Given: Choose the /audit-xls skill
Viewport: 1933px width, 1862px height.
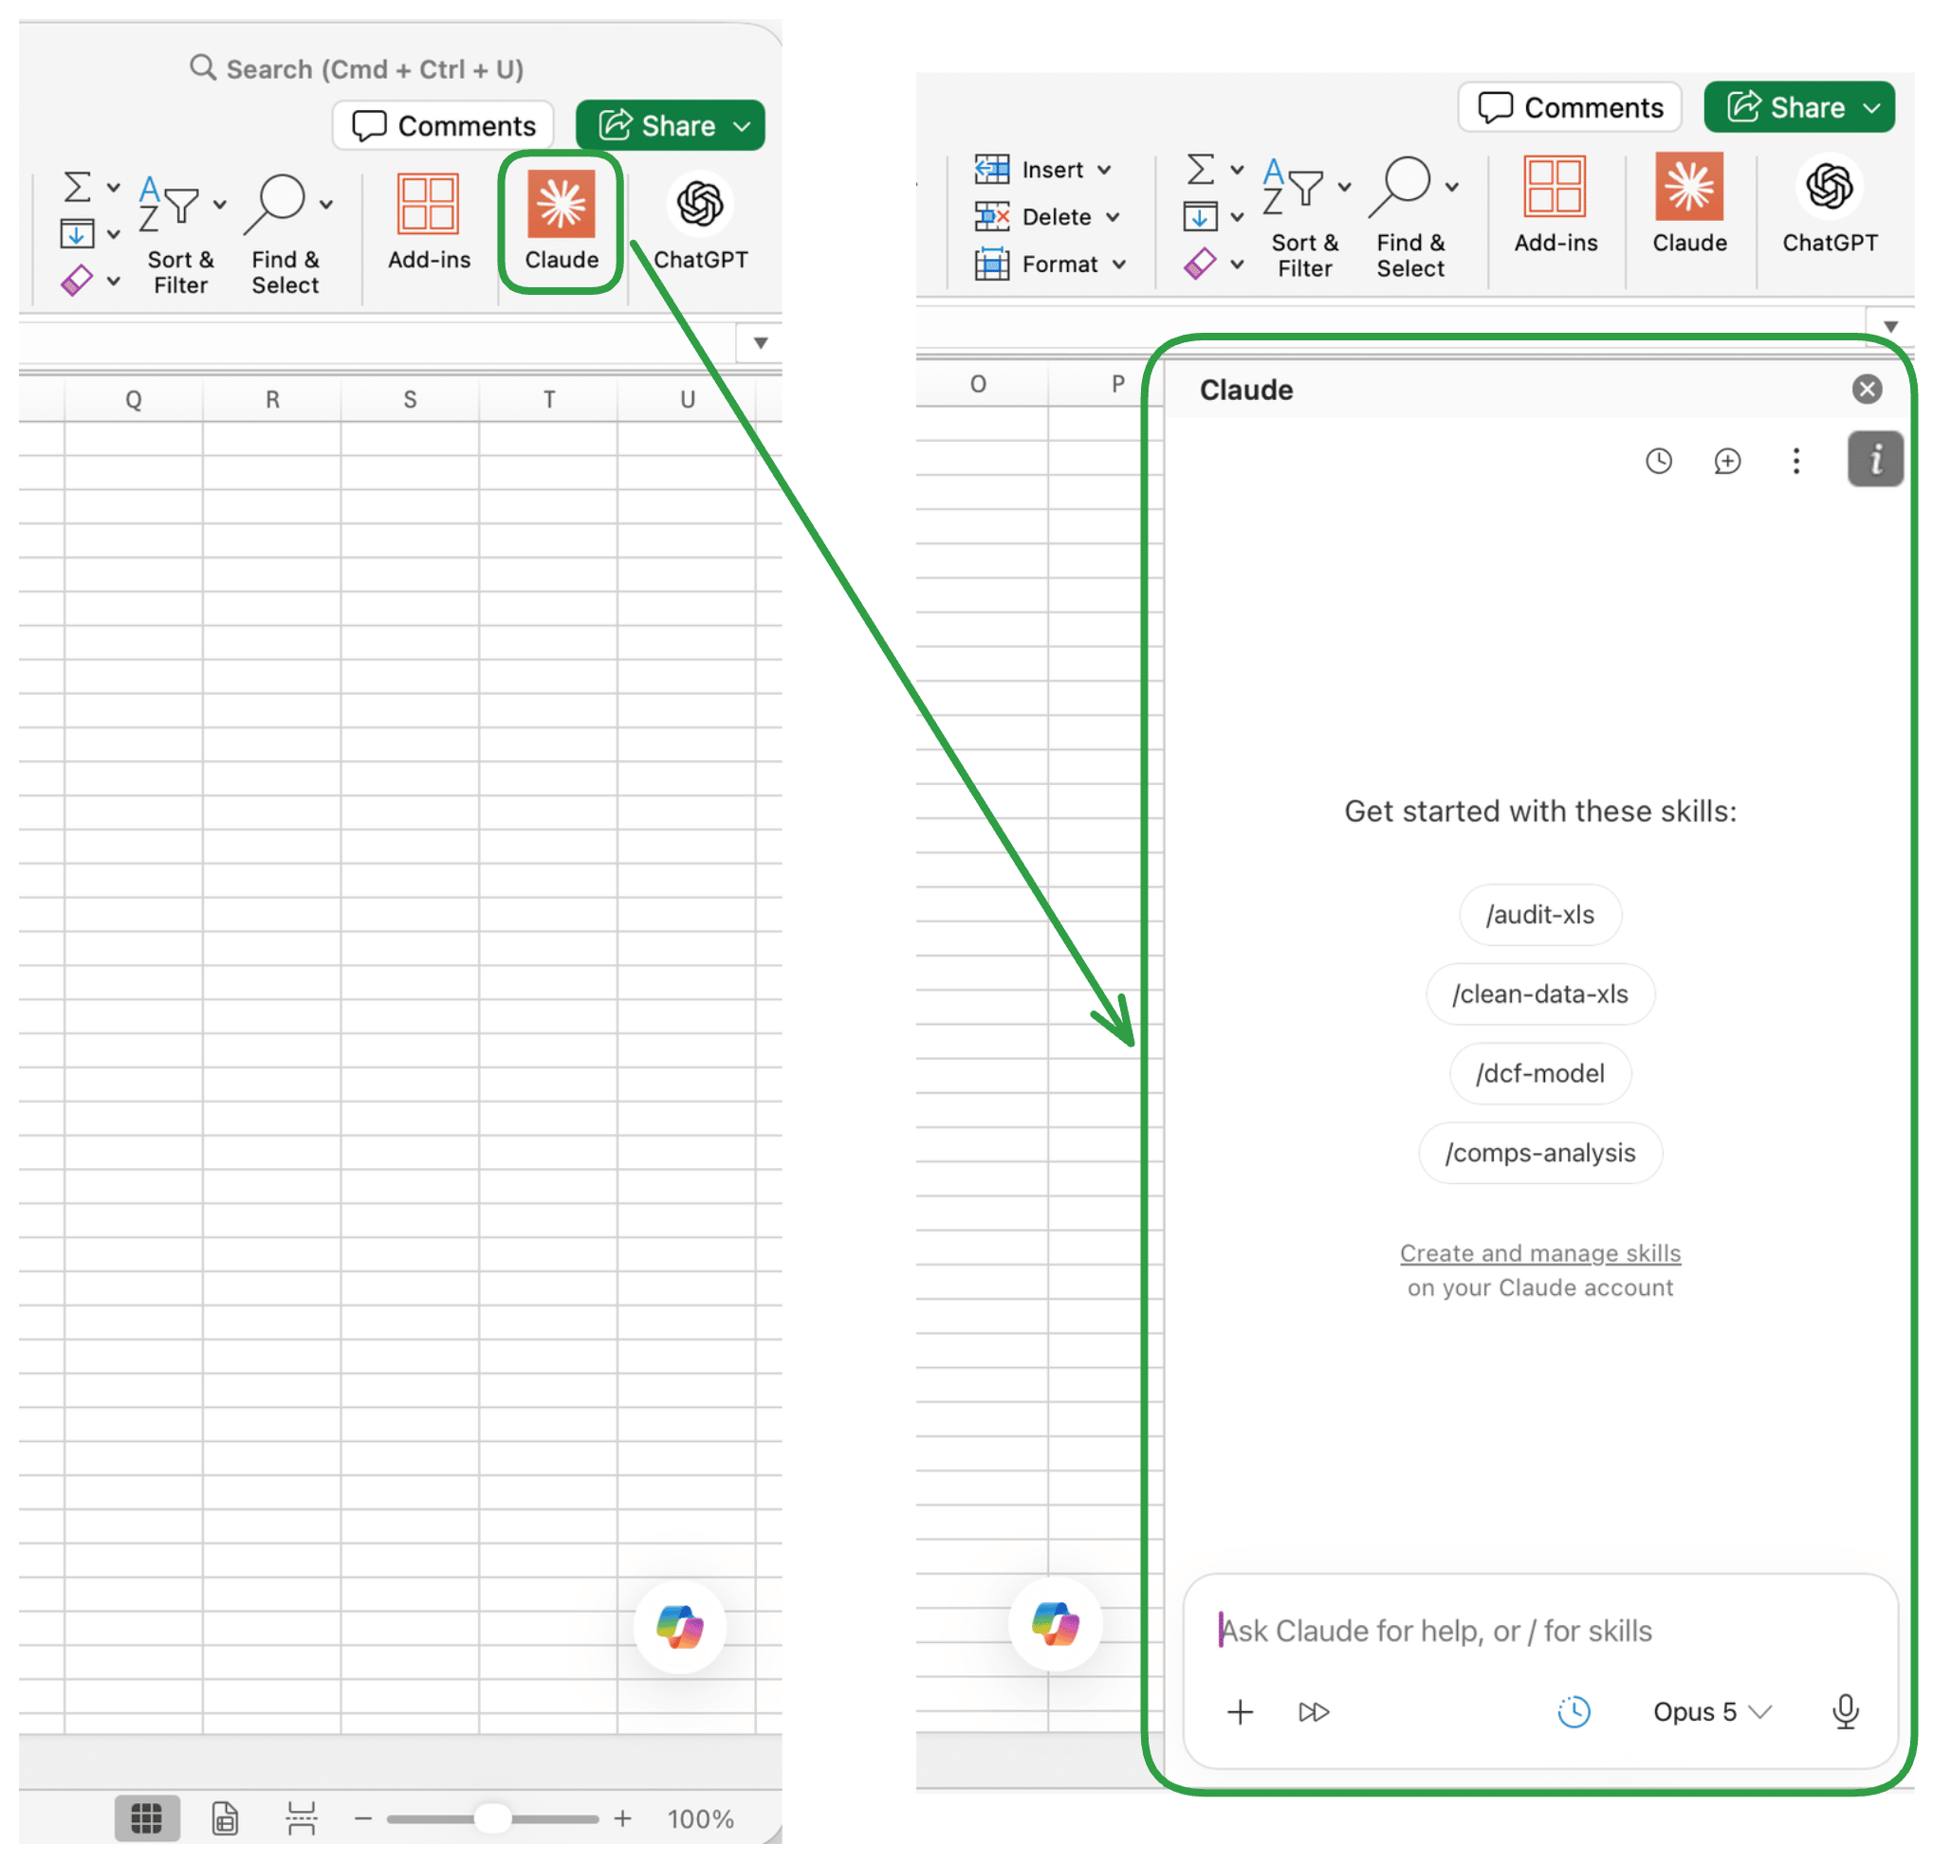Looking at the screenshot, I should 1539,914.
